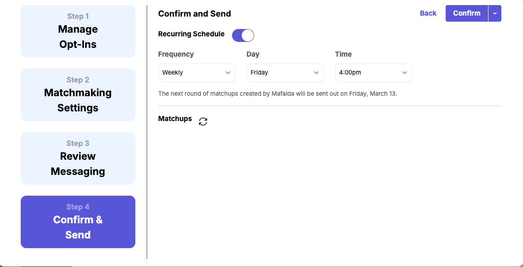Click the next round of matchups notice

(277, 93)
